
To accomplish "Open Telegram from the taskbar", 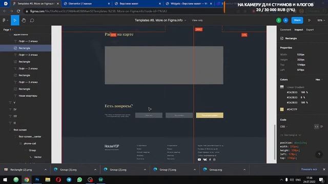I will pyautogui.click(x=69, y=179).
